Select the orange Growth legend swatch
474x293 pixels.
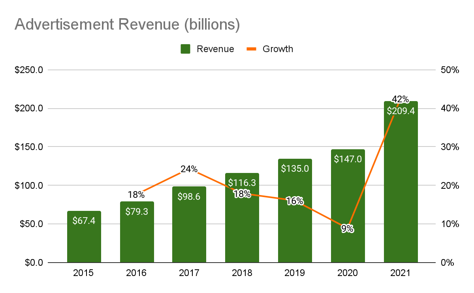(x=252, y=49)
